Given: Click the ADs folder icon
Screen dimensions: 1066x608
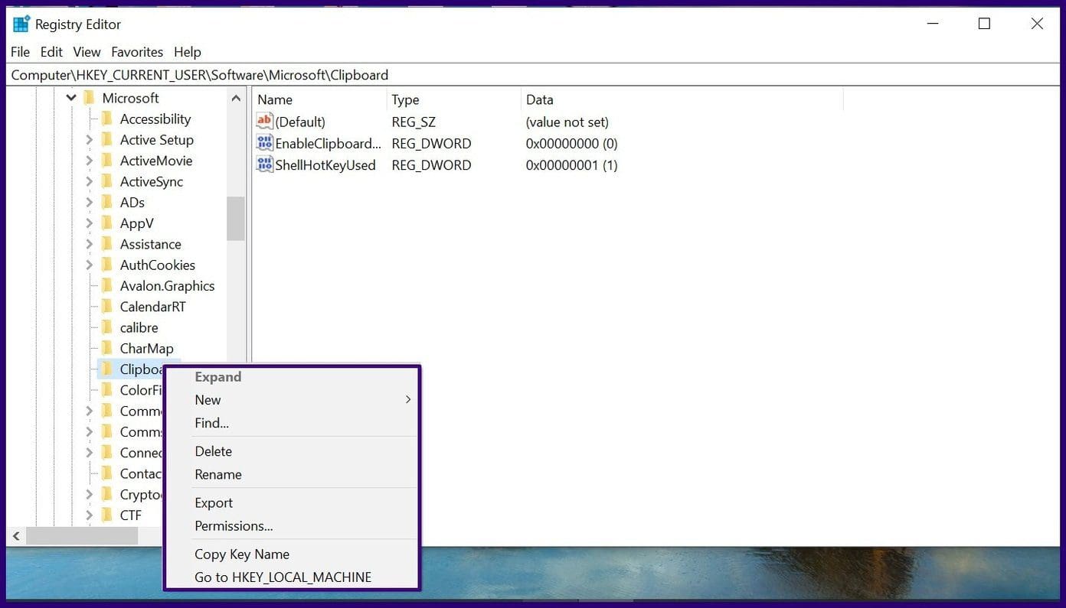Looking at the screenshot, I should pos(107,202).
